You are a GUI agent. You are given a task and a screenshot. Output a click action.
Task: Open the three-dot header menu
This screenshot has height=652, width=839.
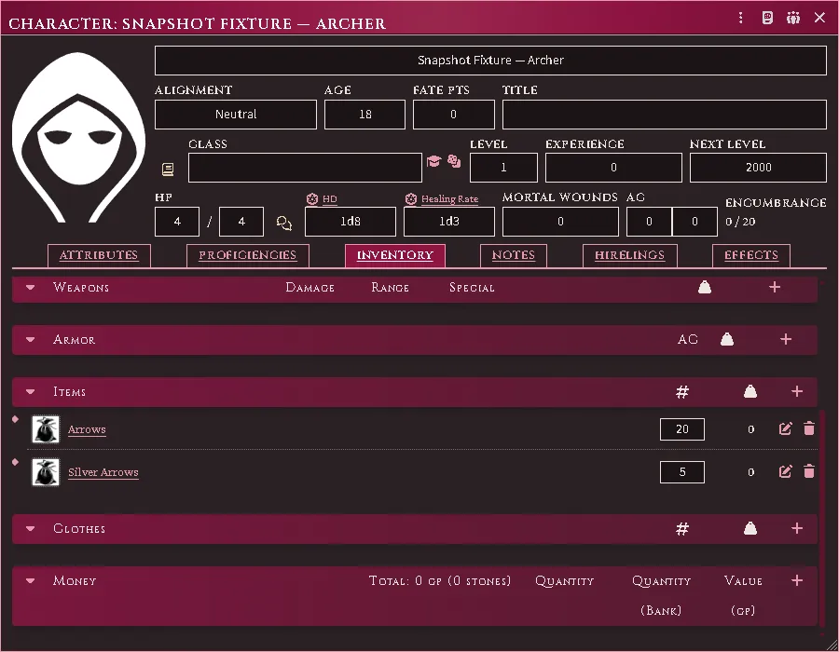point(740,18)
